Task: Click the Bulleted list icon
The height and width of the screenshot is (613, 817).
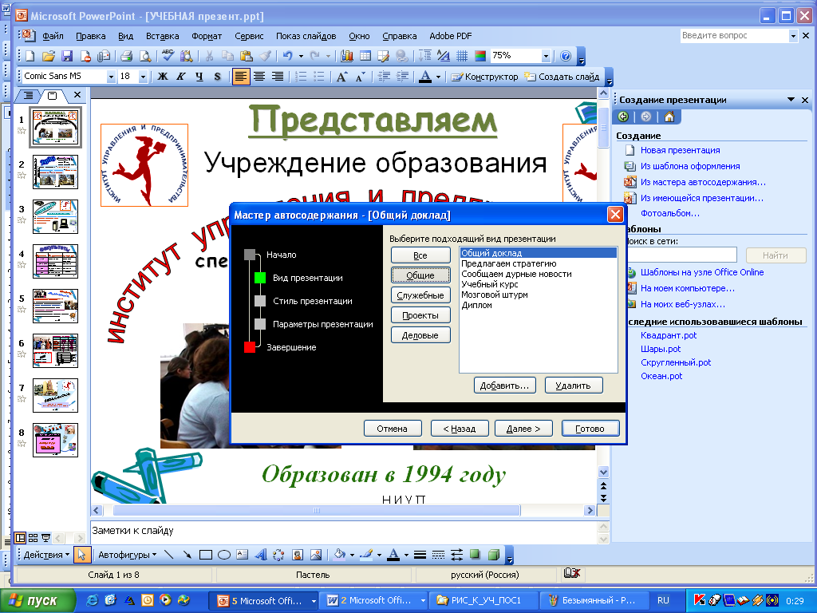Action: tap(319, 77)
